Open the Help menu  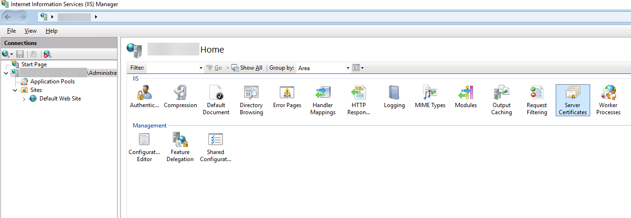[51, 31]
